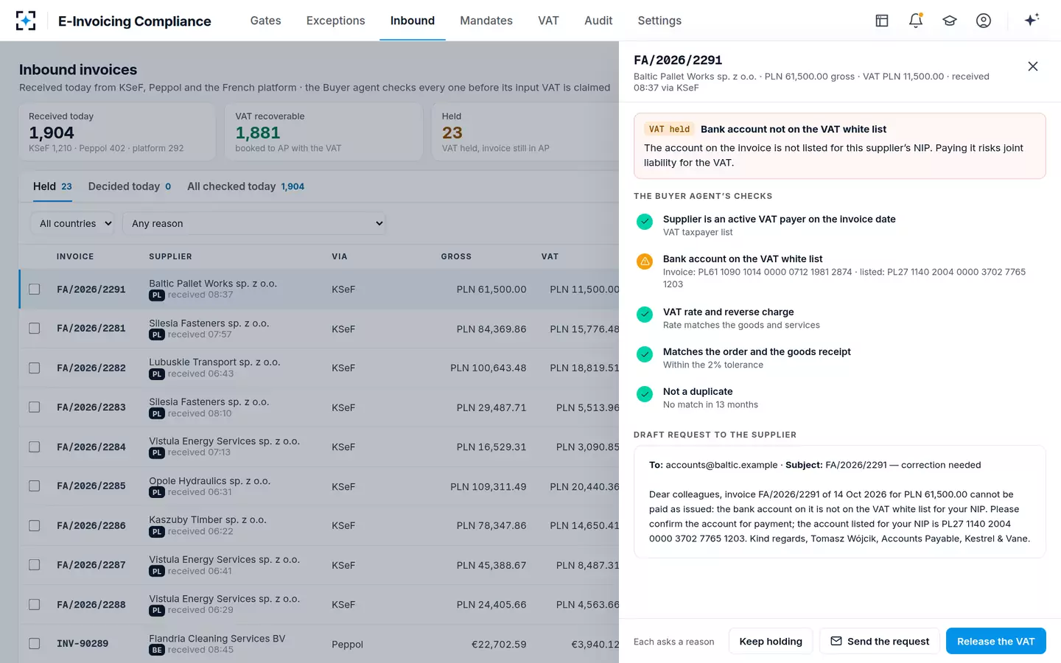Open the Settings tab
This screenshot has height=663, width=1061.
(x=659, y=21)
